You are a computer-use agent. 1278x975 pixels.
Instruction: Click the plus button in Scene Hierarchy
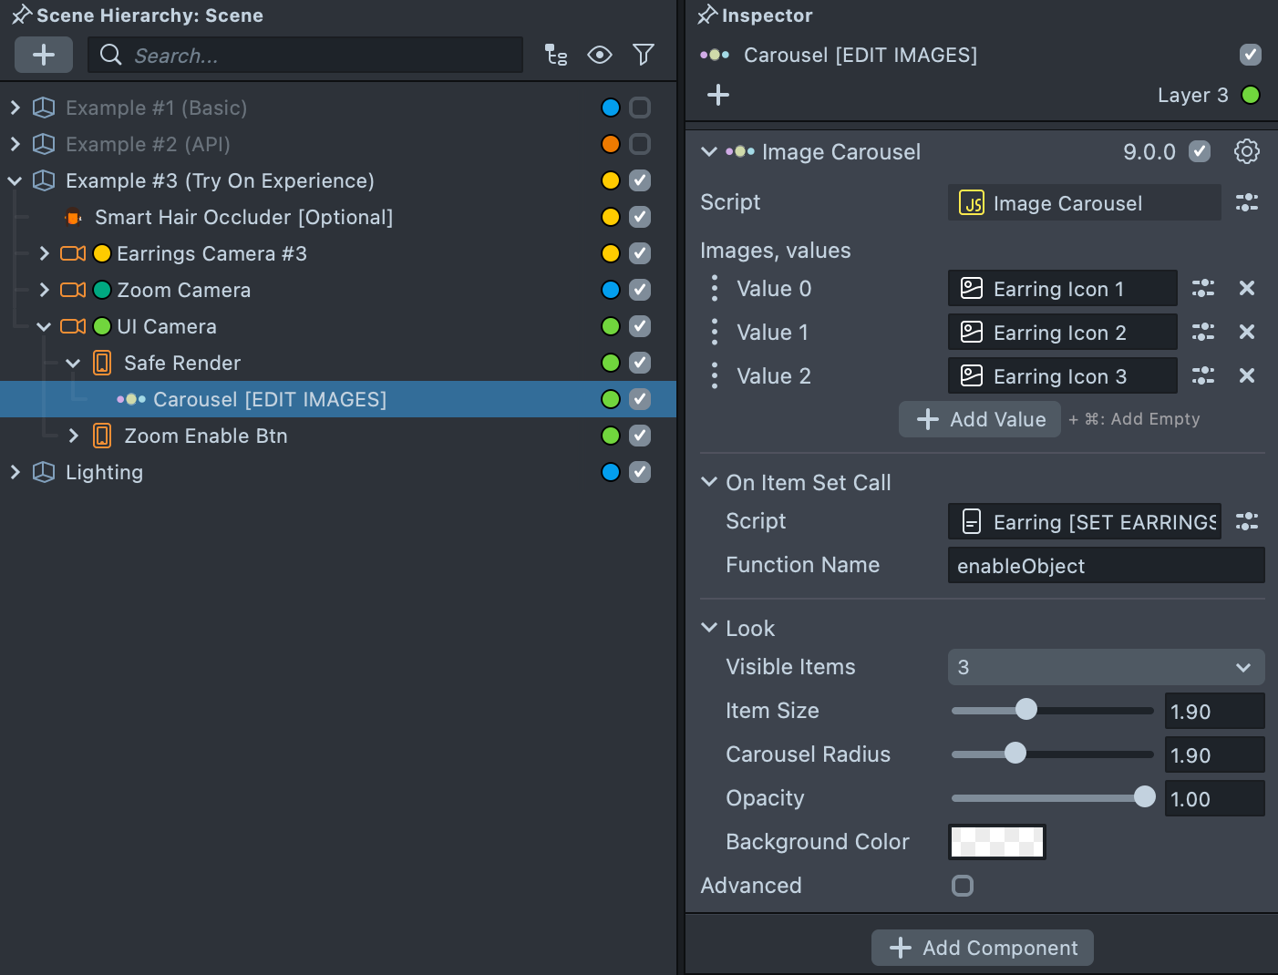pos(44,56)
